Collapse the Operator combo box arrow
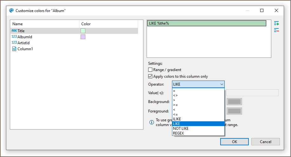Image resolution: width=291 pixels, height=157 pixels. tap(221, 84)
